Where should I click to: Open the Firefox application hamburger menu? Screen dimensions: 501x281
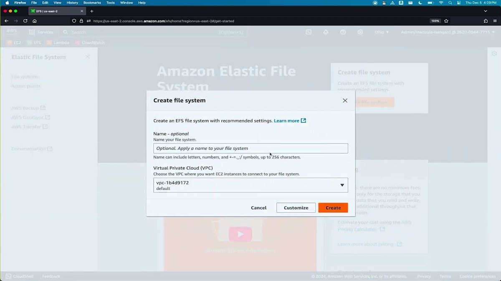pos(495,21)
